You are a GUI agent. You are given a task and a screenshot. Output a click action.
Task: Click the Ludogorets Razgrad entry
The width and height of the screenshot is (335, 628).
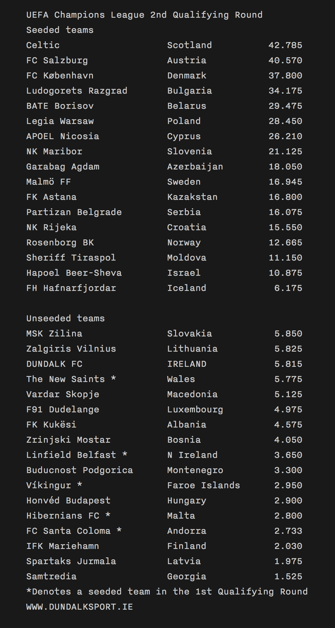[76, 91]
